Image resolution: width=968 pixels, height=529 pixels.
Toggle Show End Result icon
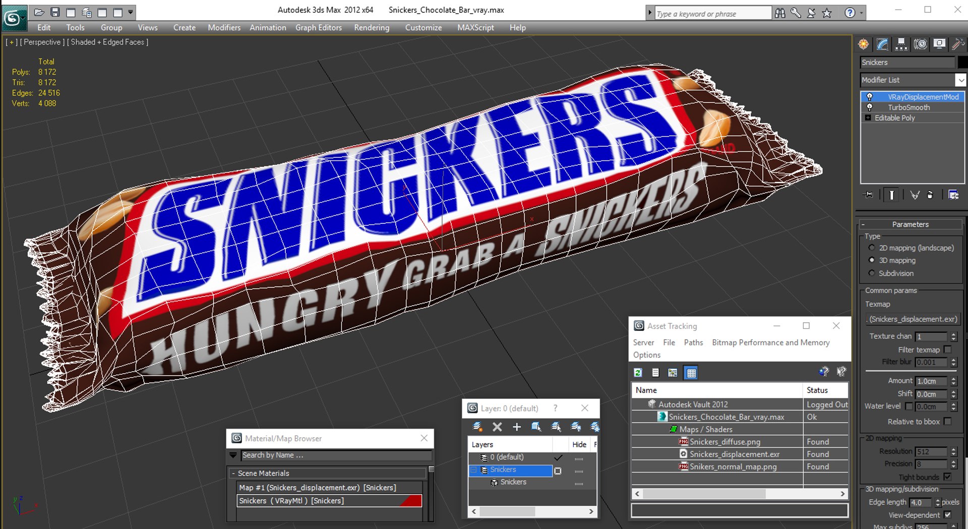(x=891, y=195)
